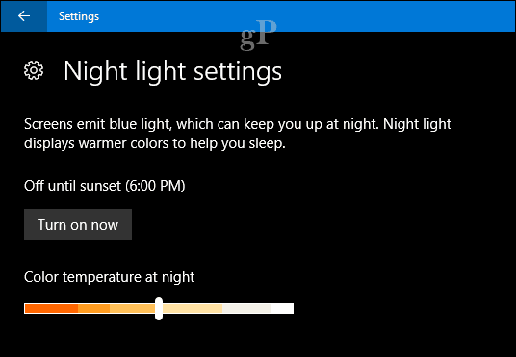Screen dimensions: 516x357
Task: Set slider to the off-white grey segment
Action: point(246,309)
